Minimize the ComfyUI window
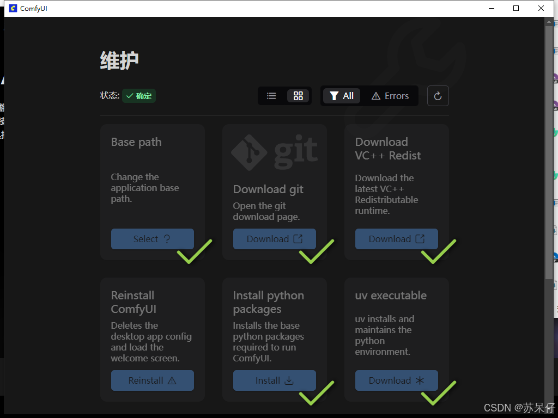 point(492,8)
